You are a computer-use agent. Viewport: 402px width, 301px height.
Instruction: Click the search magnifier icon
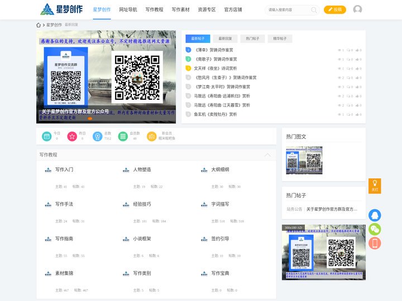coord(314,10)
